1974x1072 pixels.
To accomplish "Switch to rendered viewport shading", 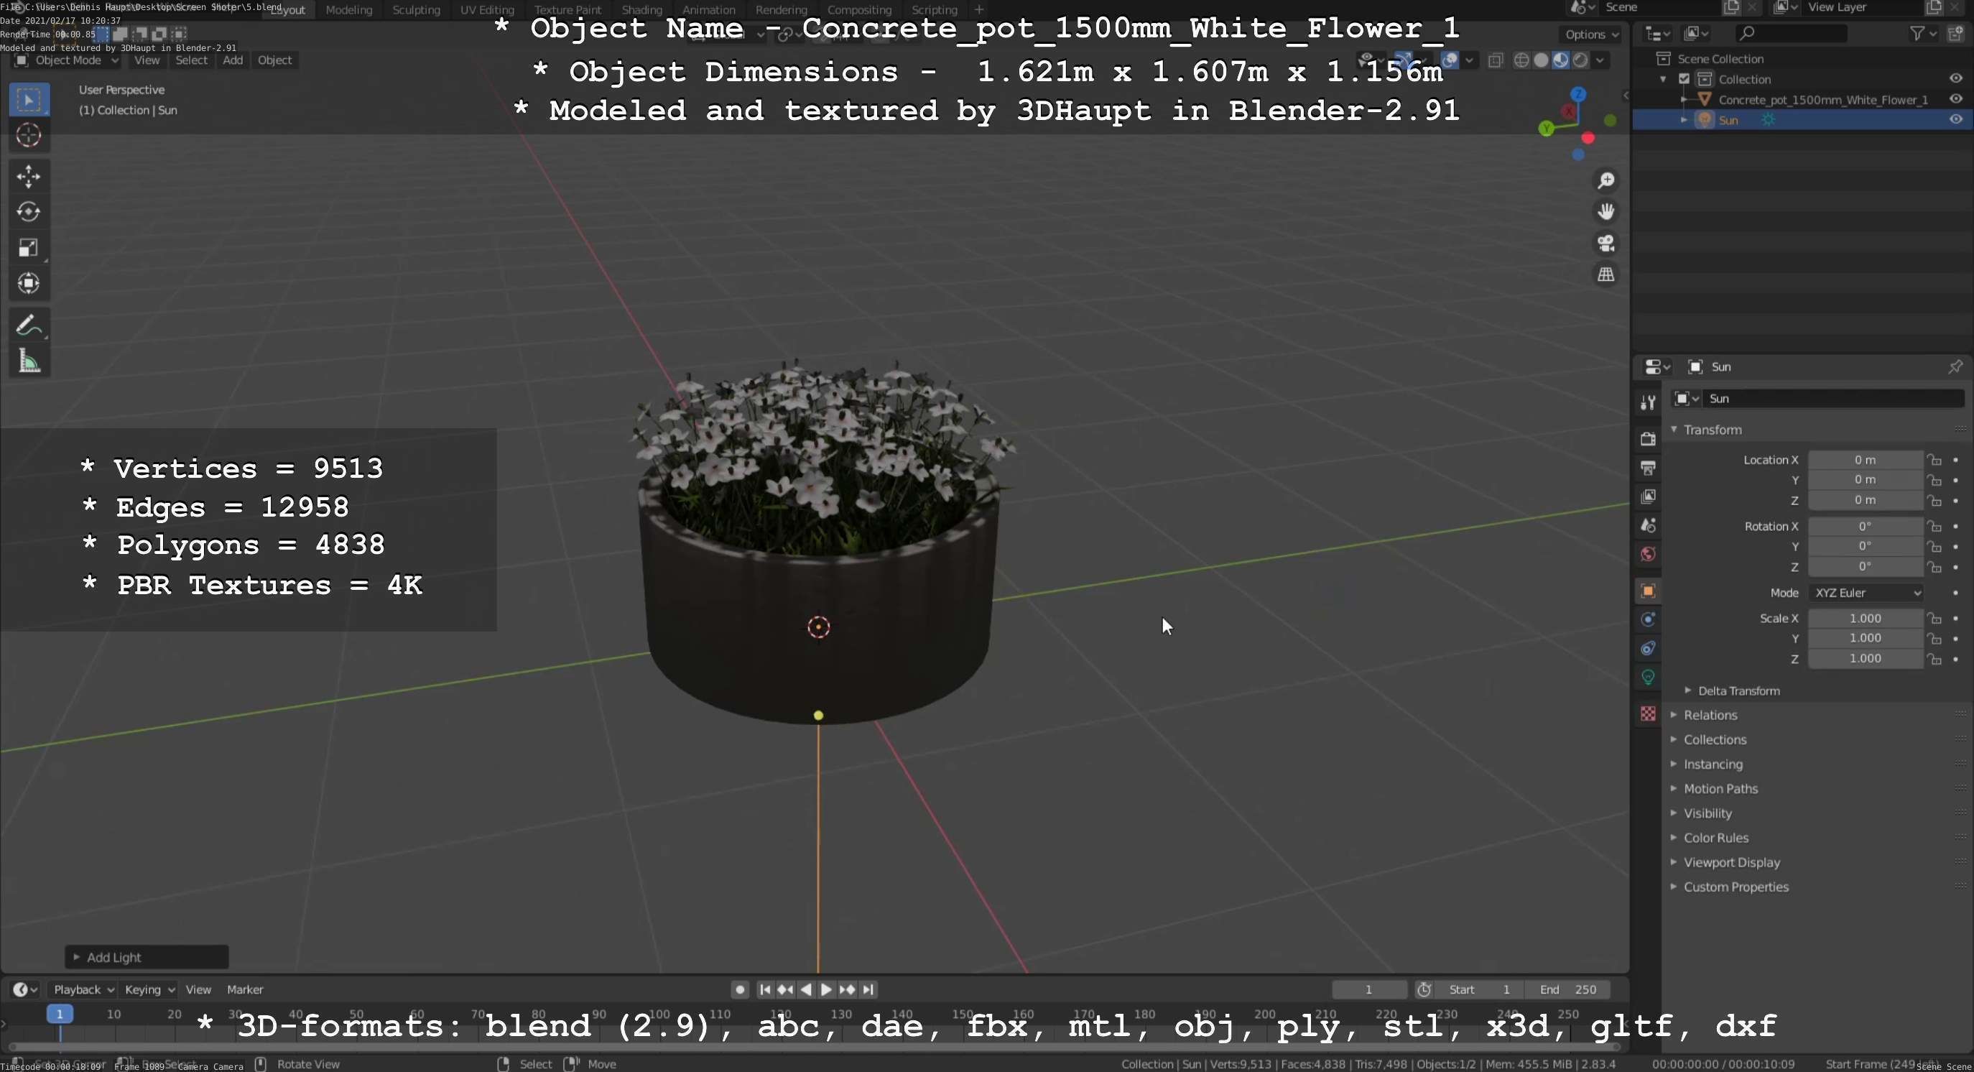I will click(1580, 60).
